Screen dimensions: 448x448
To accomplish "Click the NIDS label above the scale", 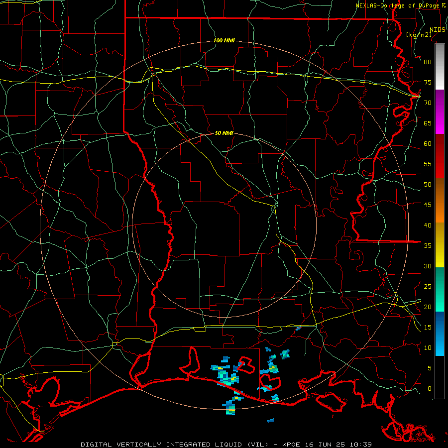I will 437,30.
